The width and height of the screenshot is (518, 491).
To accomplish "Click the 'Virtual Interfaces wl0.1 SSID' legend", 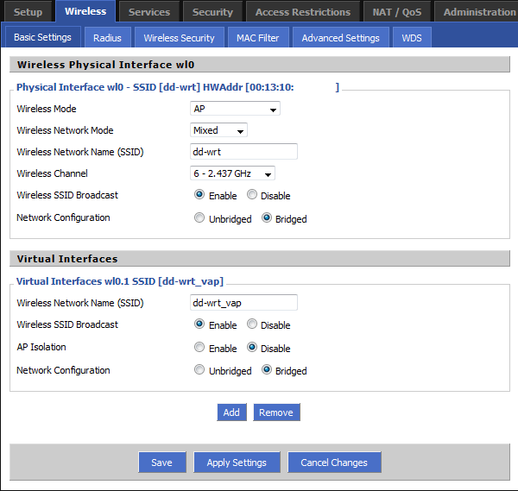I will point(120,281).
